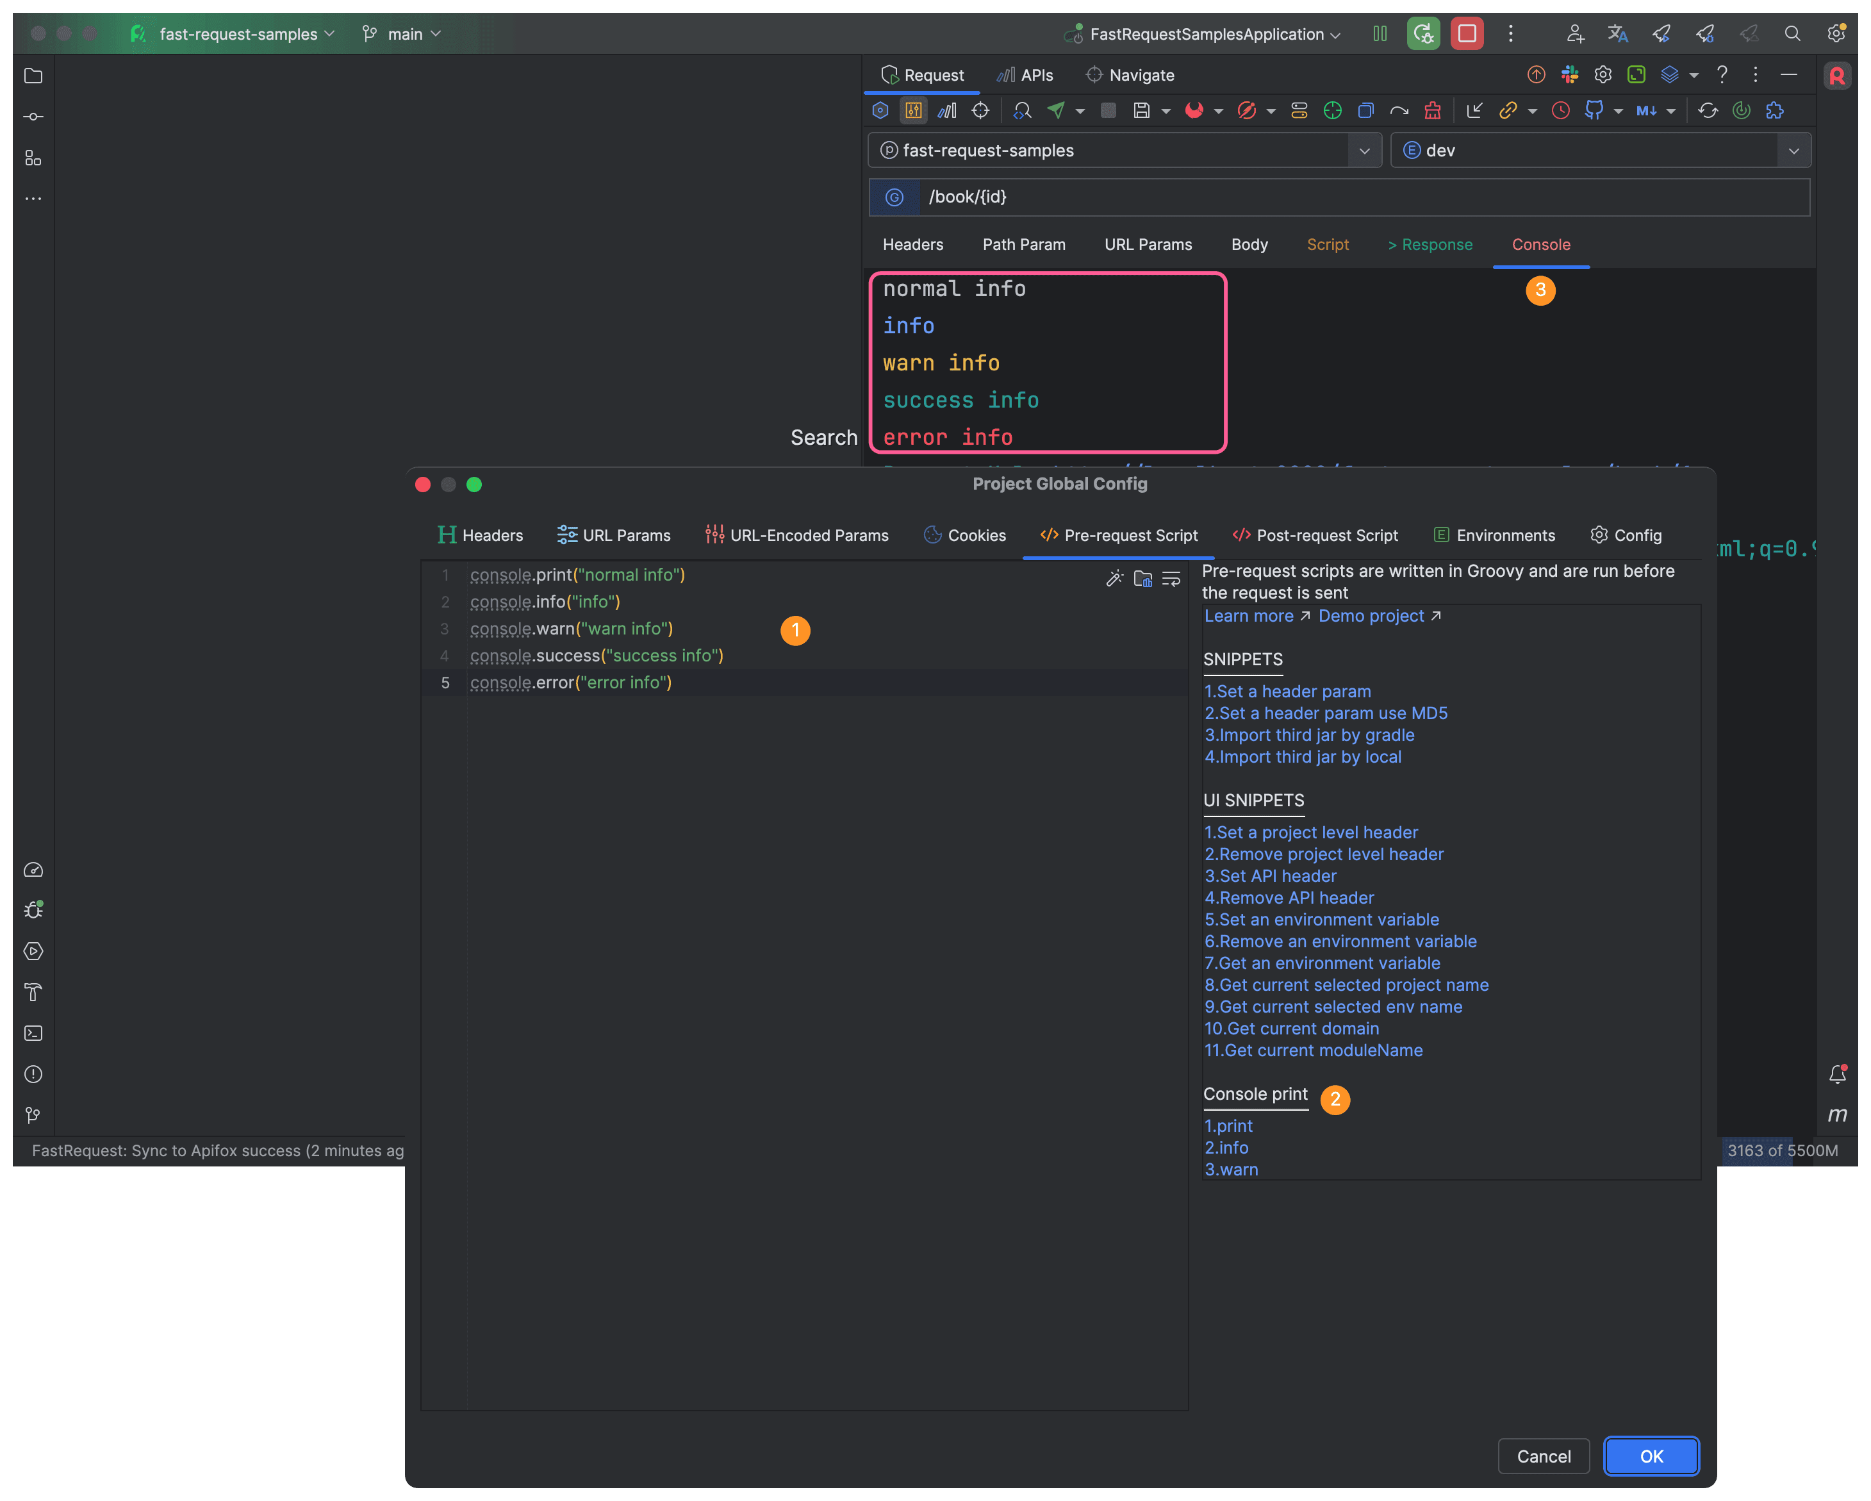Click the OK button
The height and width of the screenshot is (1501, 1871).
click(x=1651, y=1456)
